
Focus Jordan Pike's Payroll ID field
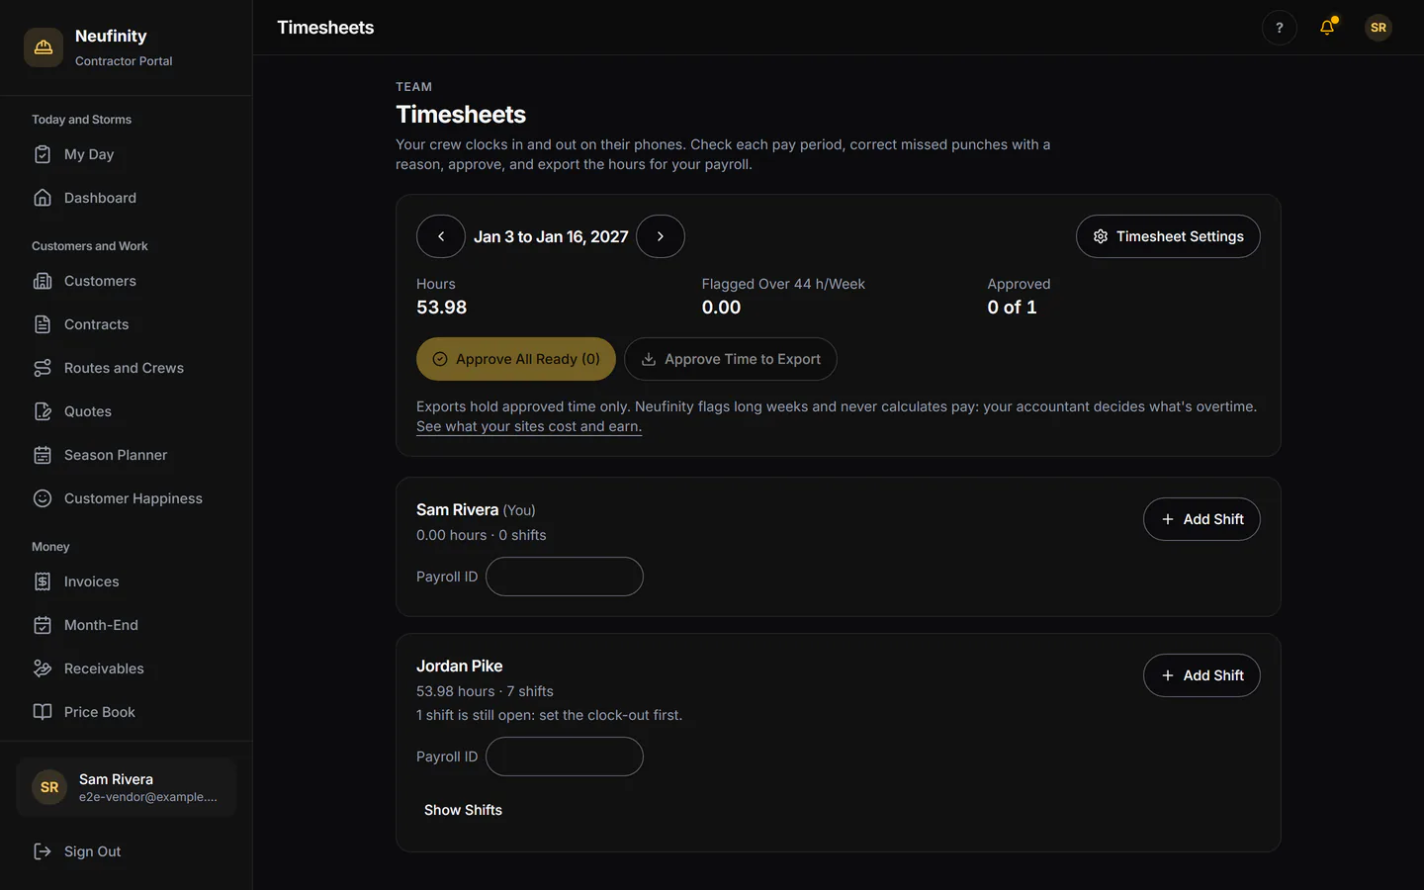pyautogui.click(x=565, y=756)
